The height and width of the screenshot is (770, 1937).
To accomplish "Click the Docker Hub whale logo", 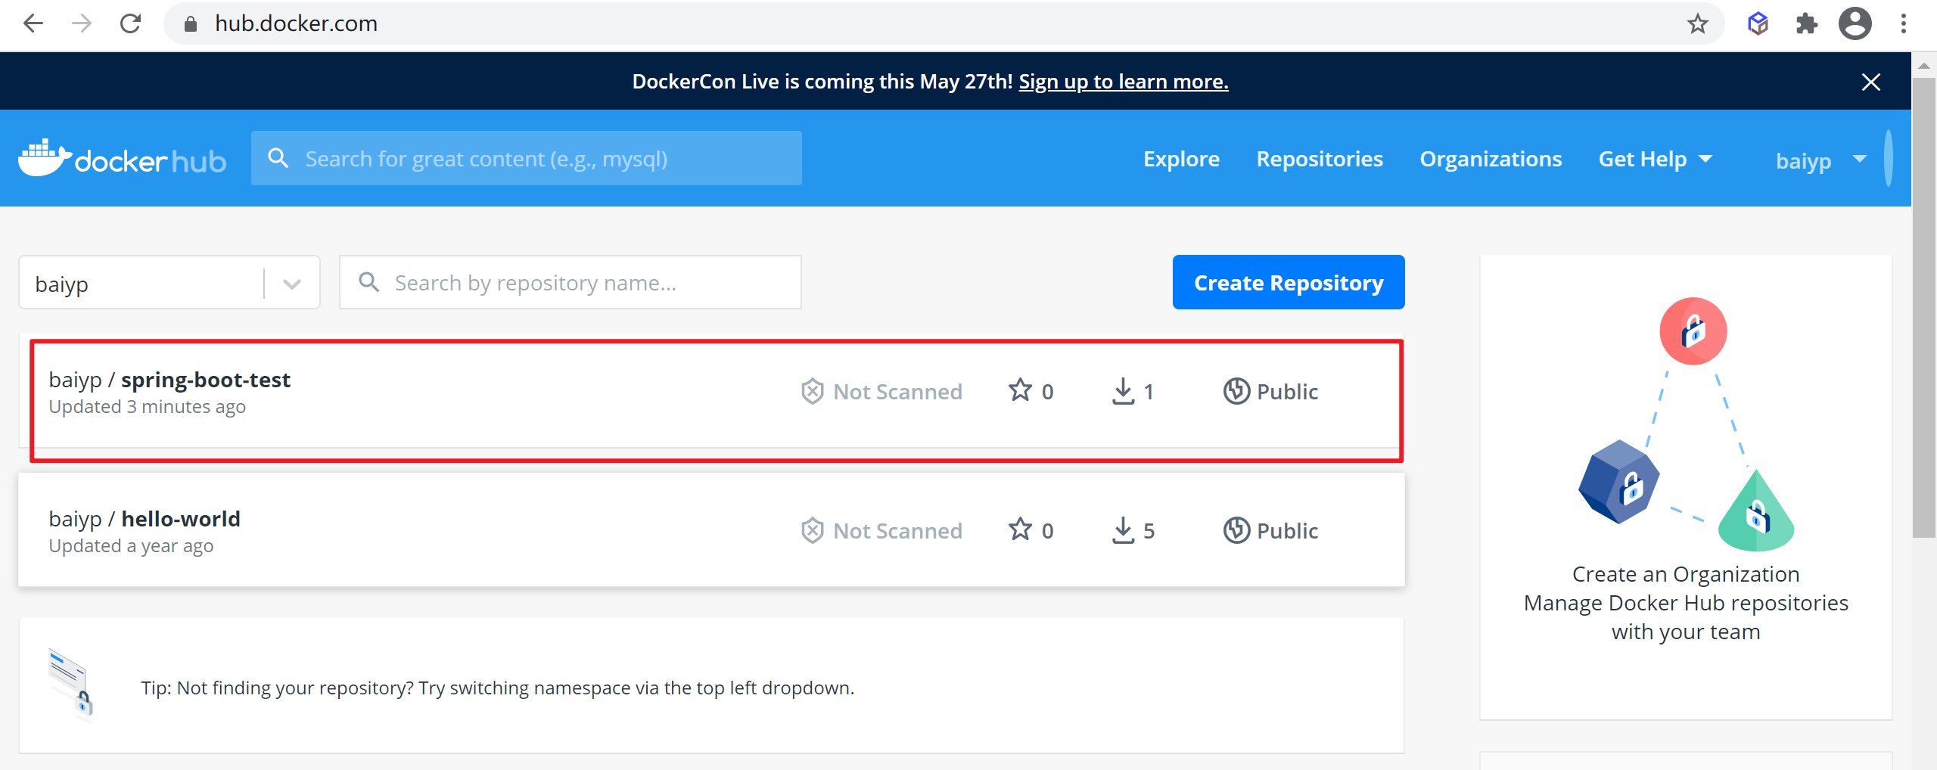I will [x=122, y=158].
